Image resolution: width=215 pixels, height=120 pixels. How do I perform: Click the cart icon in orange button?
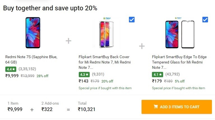[156, 107]
